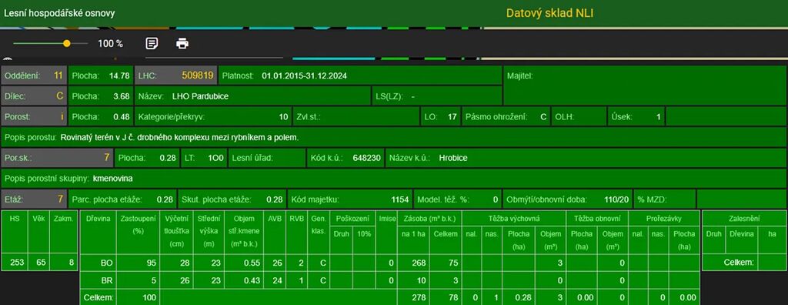This screenshot has height=305, width=788.
Task: Click BR Objem stř. kmene 0.43
Action: [251, 280]
